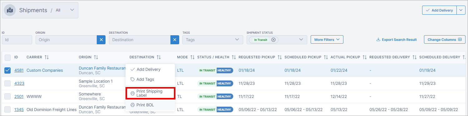Viewport: 468px width, 116px height.
Task: Click scheduled delivery date 01/19/24
Action: [427, 70]
